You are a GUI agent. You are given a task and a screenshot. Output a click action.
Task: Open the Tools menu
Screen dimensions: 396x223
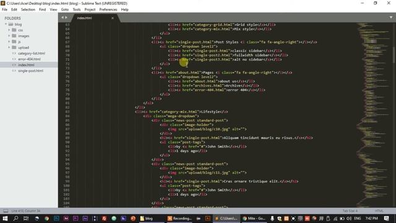[x=77, y=9]
